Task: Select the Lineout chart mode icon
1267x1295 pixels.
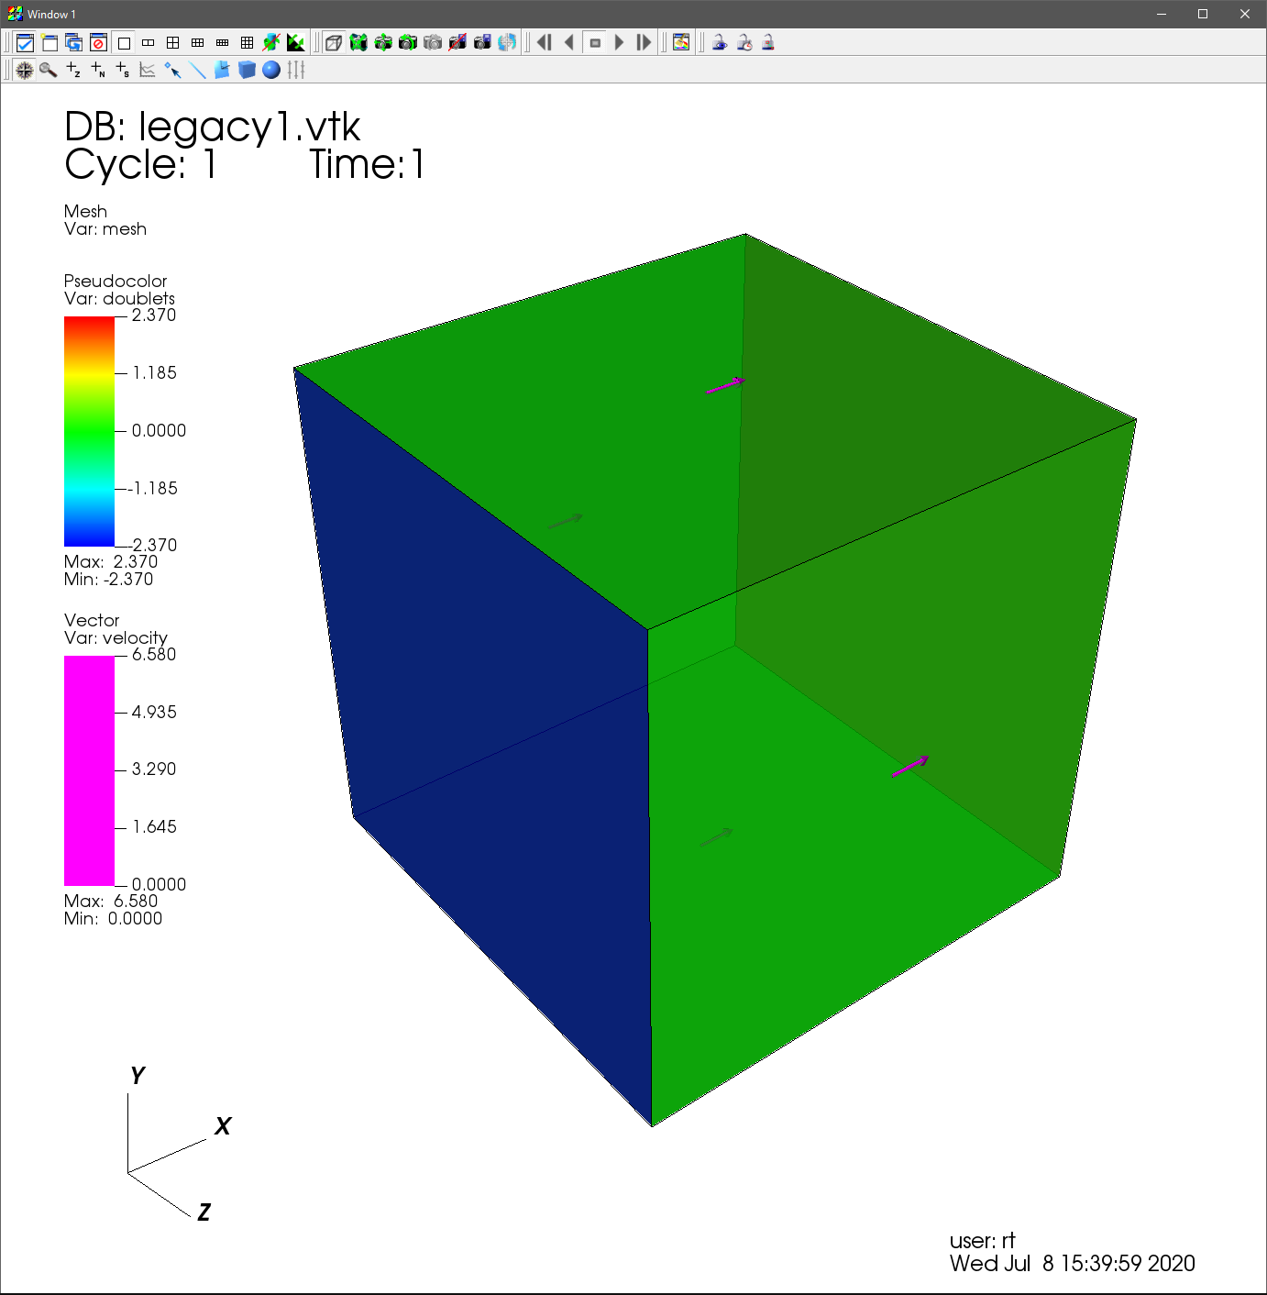Action: [x=148, y=70]
